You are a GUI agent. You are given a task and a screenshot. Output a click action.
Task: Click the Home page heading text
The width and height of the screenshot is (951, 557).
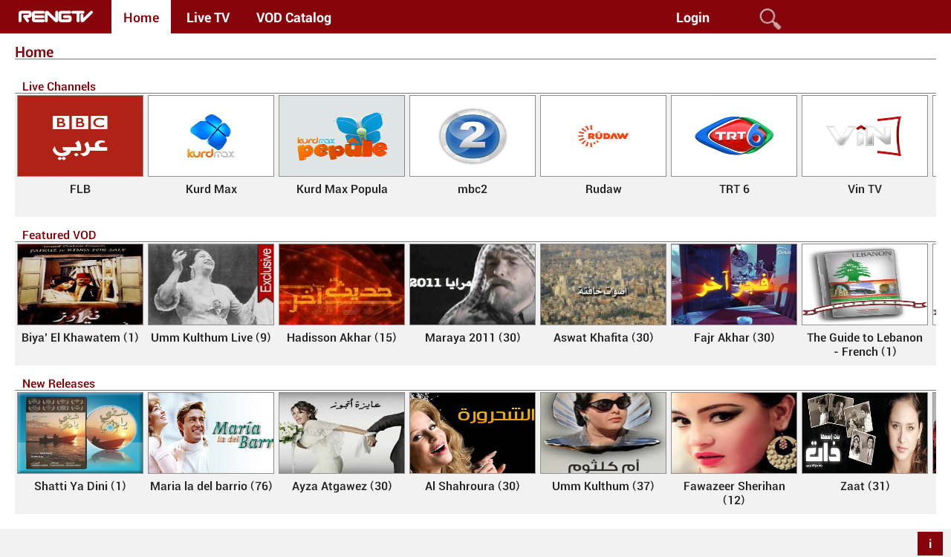pyautogui.click(x=34, y=52)
